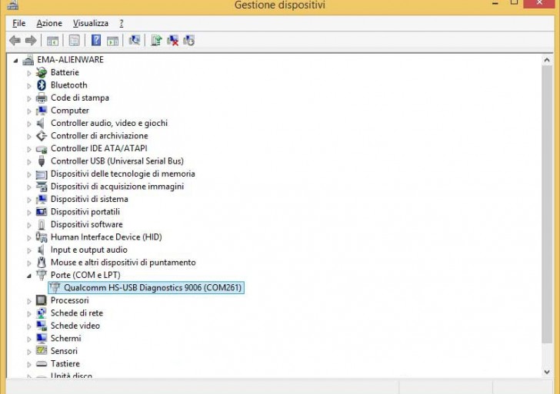
Task: Click the Tastiere keyboard icon
Action: click(42, 364)
